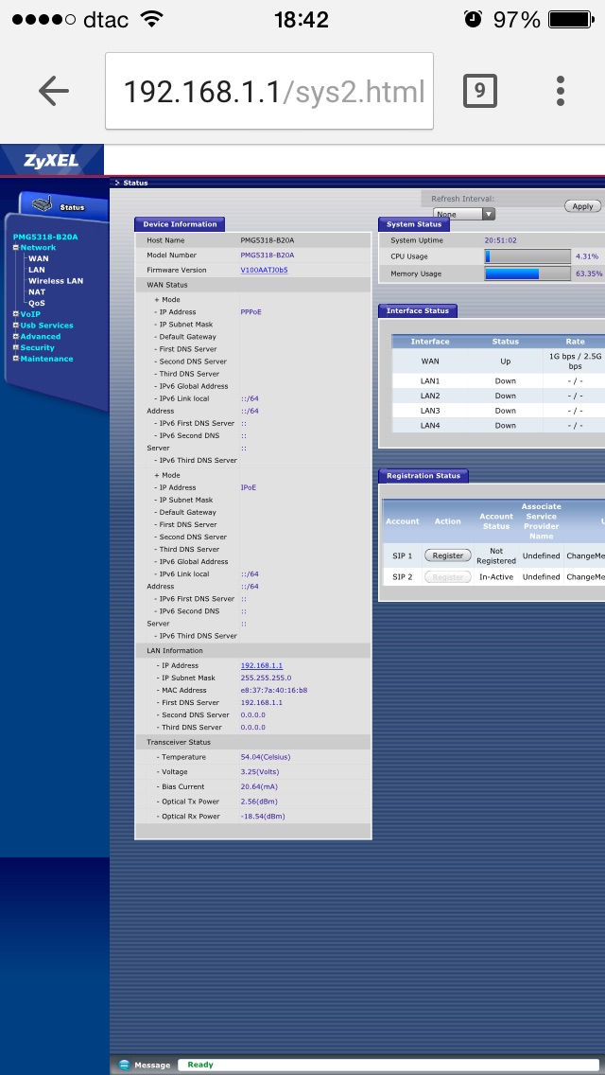Click Register button for SIP 1
The image size is (605, 1075).
click(x=447, y=555)
